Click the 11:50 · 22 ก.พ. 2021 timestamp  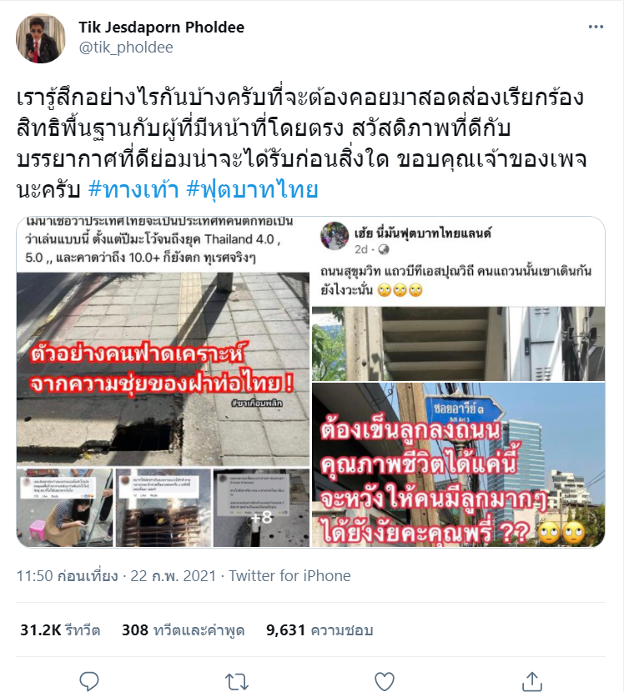[116, 575]
